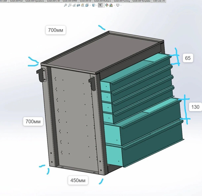Select the Zoom to Area tool

[x=70, y=5]
